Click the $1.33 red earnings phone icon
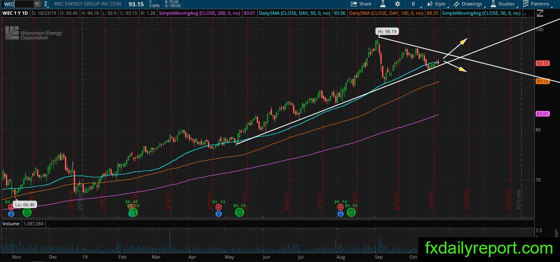The height and width of the screenshot is (262, 560). click(x=218, y=207)
